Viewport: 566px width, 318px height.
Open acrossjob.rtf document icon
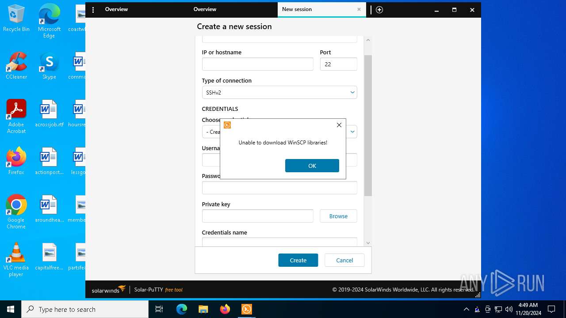49,114
